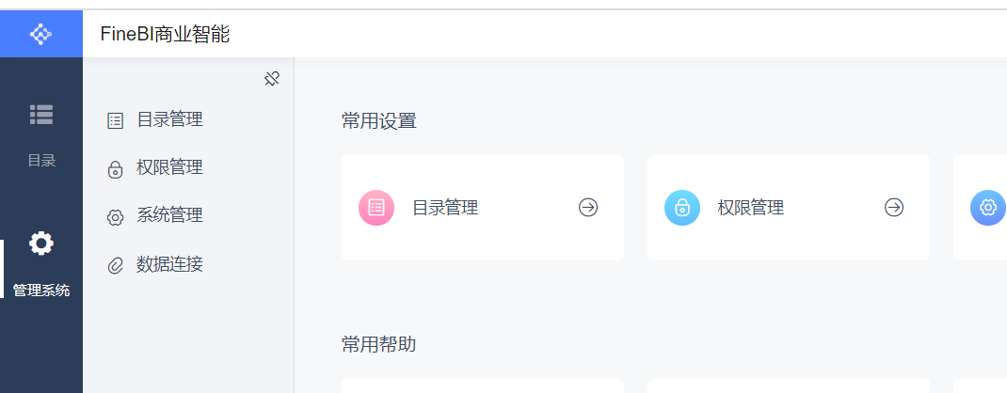Click the pink 目录管理 card icon

pyautogui.click(x=376, y=208)
